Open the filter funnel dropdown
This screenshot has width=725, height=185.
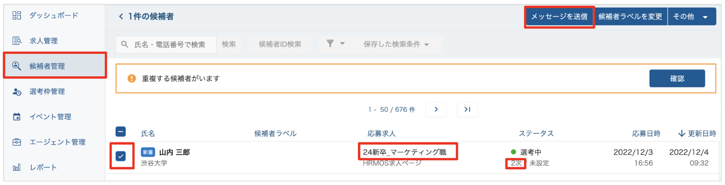[335, 44]
